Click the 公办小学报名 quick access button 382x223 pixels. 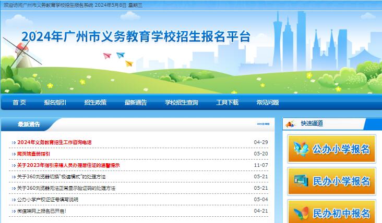331,149
